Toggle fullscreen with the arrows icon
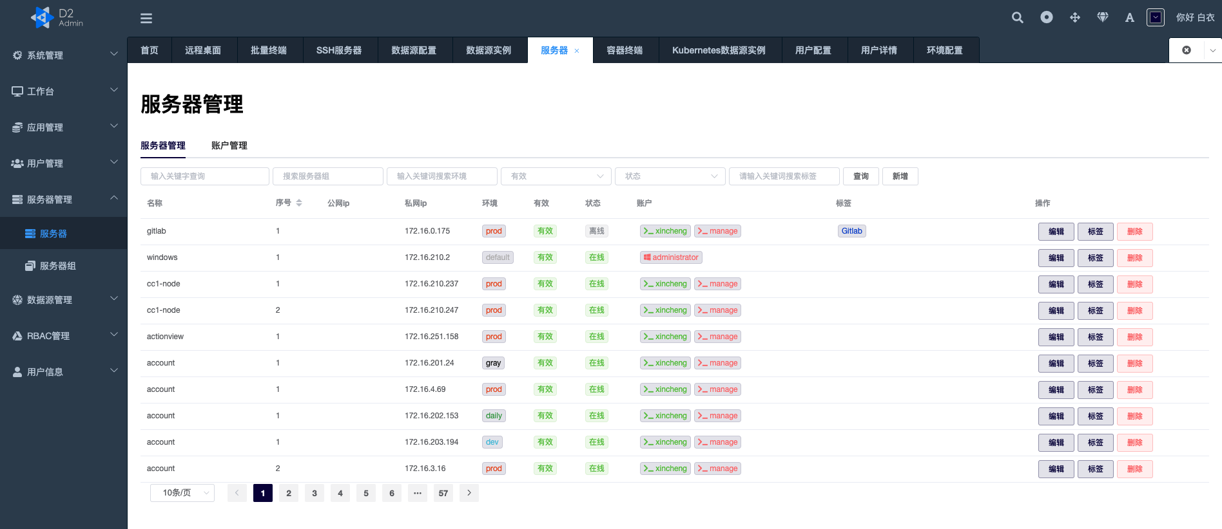Image resolution: width=1222 pixels, height=529 pixels. point(1075,17)
